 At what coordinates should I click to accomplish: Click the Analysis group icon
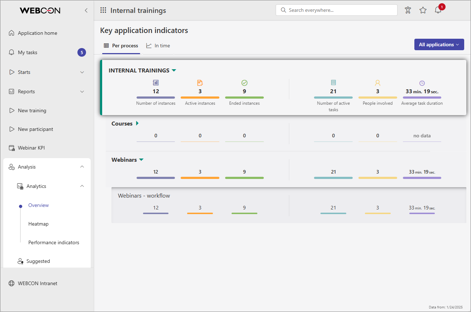(11, 167)
